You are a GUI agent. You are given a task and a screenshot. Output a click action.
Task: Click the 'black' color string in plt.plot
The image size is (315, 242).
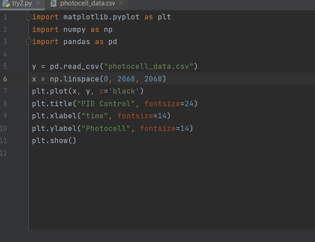(x=126, y=91)
